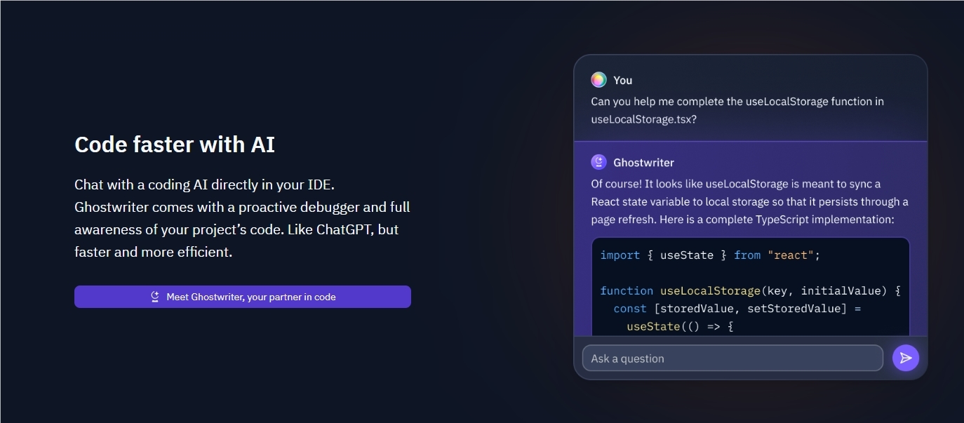Click the Code faster with AI heading
964x423 pixels.
coord(175,145)
